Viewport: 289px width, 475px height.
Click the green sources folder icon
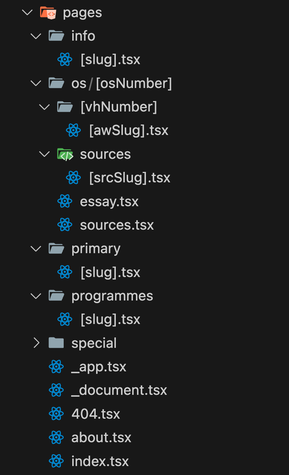pyautogui.click(x=65, y=154)
